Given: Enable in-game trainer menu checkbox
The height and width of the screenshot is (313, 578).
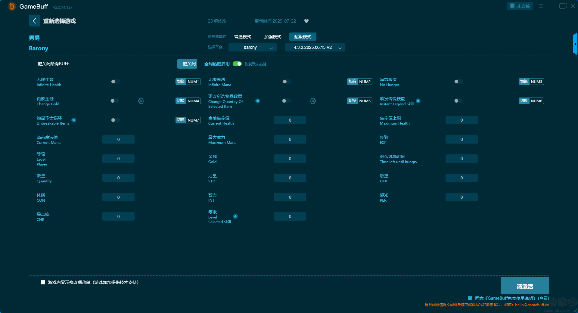Looking at the screenshot, I should [x=43, y=282].
